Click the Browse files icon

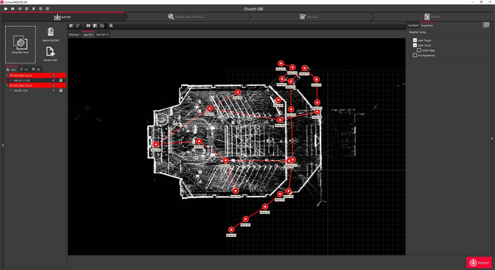tap(50, 51)
